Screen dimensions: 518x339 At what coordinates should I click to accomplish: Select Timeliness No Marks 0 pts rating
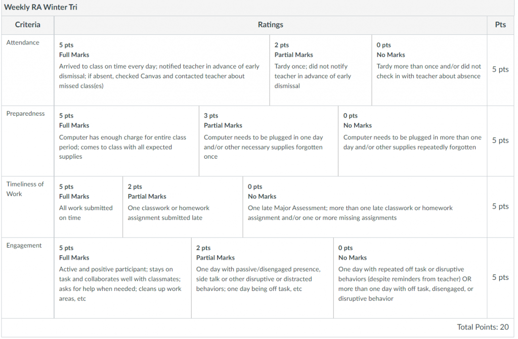pos(365,207)
